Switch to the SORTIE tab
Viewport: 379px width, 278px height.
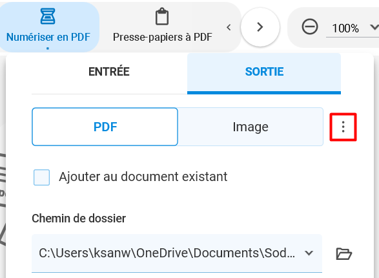coord(264,72)
